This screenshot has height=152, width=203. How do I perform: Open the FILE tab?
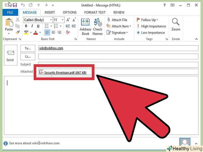(10, 13)
